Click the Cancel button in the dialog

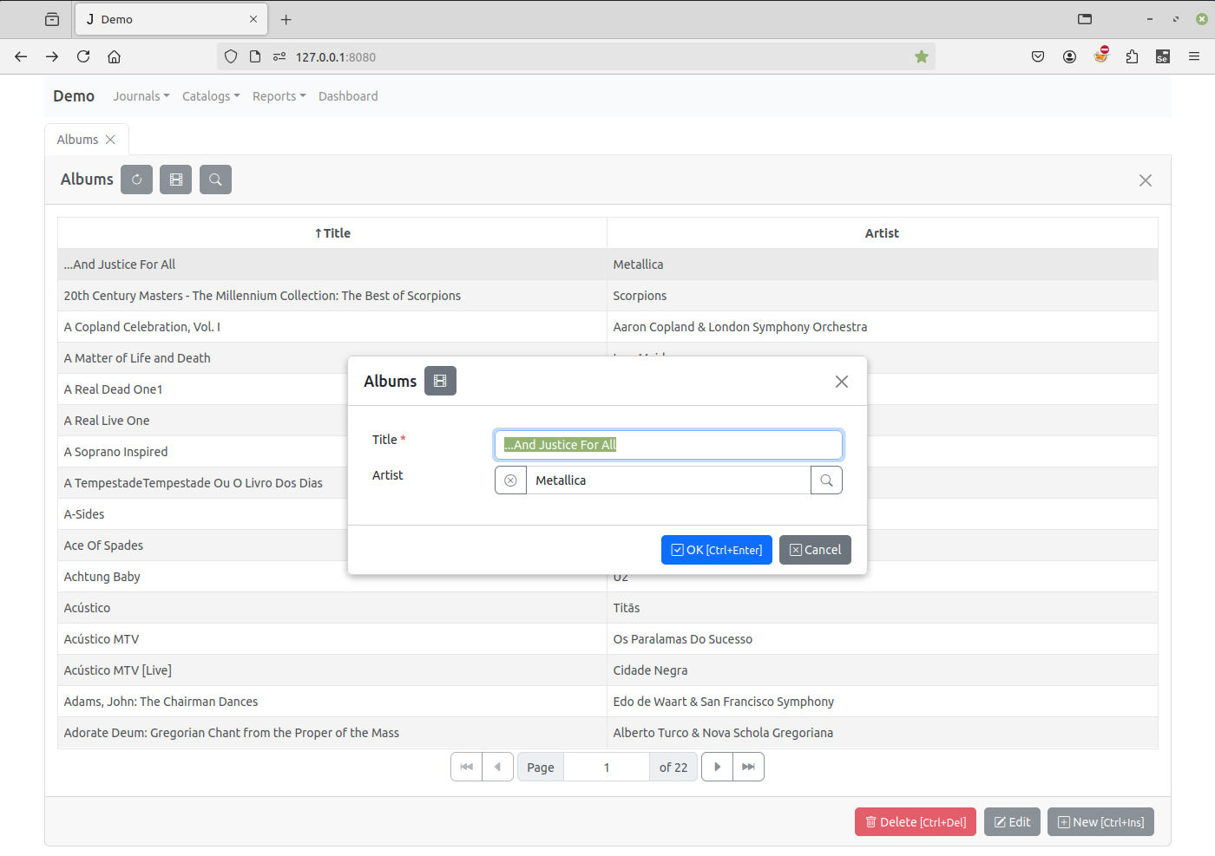[815, 550]
